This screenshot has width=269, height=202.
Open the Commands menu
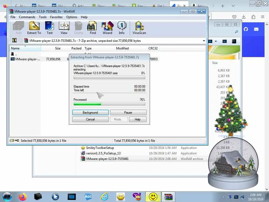click(x=27, y=17)
